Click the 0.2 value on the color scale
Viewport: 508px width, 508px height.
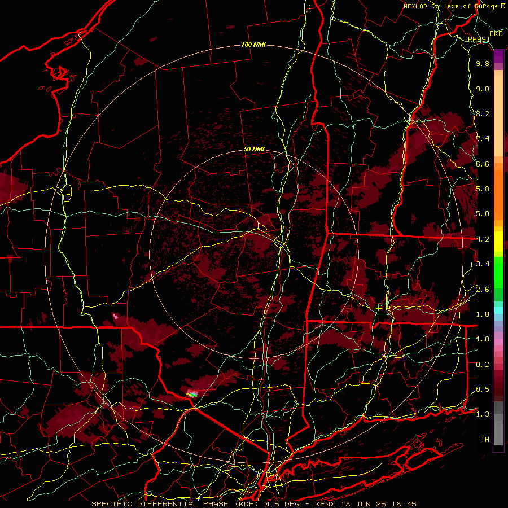483,365
